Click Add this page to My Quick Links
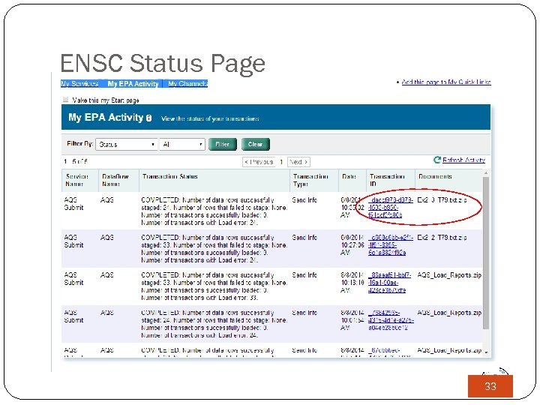Screen dimensions: 540x405 pos(446,82)
